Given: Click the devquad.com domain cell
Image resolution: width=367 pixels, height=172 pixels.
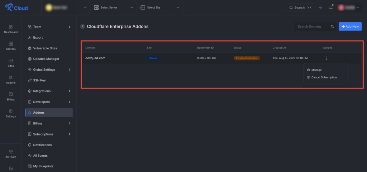Looking at the screenshot, I should [95, 58].
